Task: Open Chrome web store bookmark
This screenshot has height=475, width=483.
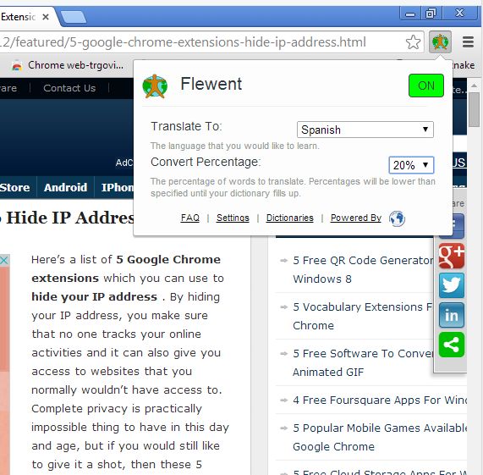Action: click(x=68, y=65)
